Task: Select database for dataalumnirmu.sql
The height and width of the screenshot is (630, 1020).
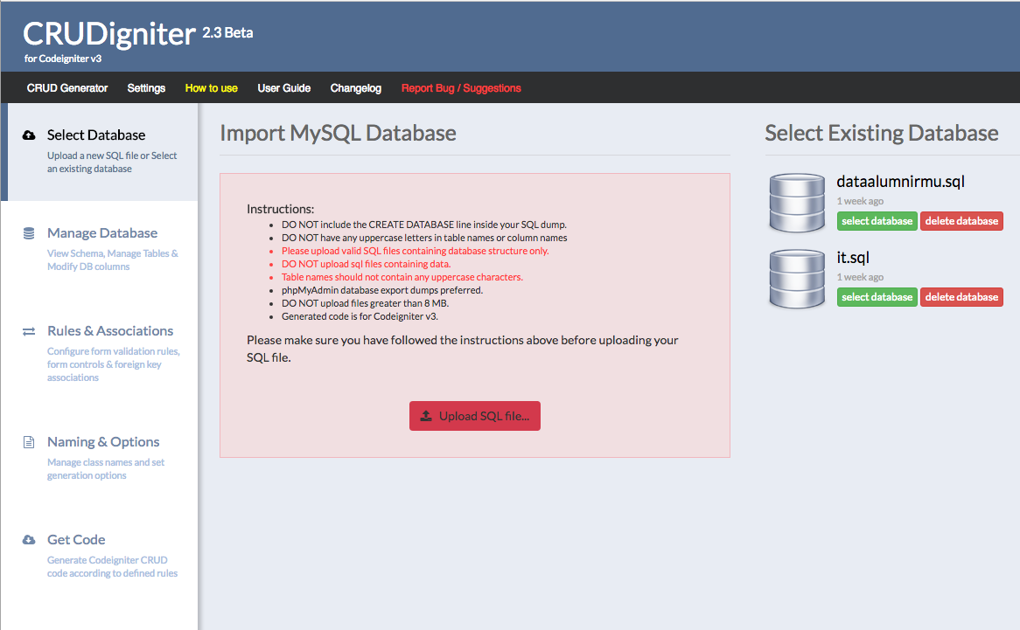Action: [877, 221]
